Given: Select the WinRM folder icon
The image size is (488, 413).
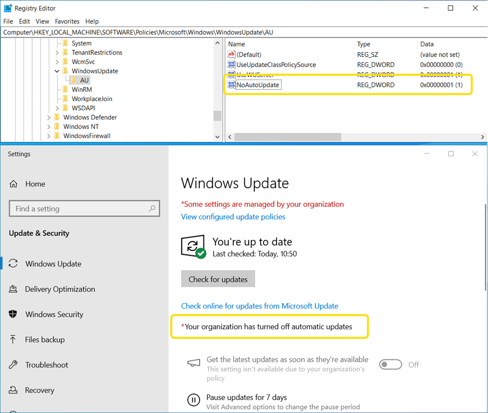Looking at the screenshot, I should (65, 89).
